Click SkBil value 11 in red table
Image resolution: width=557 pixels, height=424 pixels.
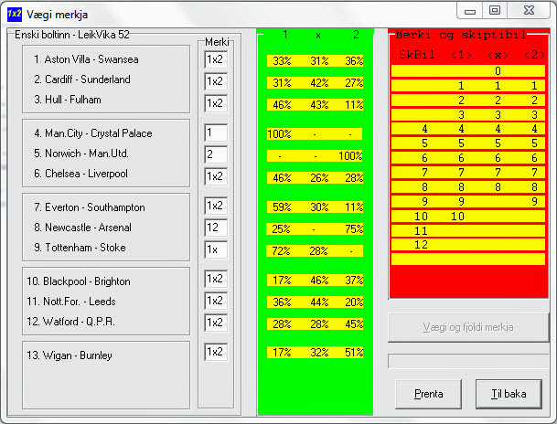(421, 231)
